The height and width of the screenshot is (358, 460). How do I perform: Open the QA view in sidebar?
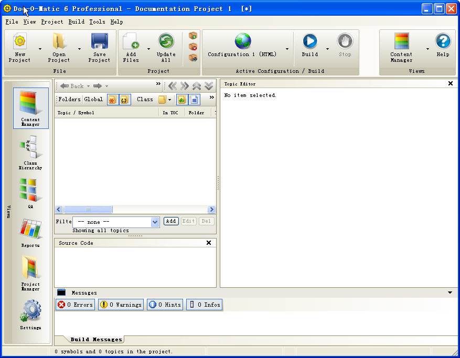pyautogui.click(x=30, y=193)
